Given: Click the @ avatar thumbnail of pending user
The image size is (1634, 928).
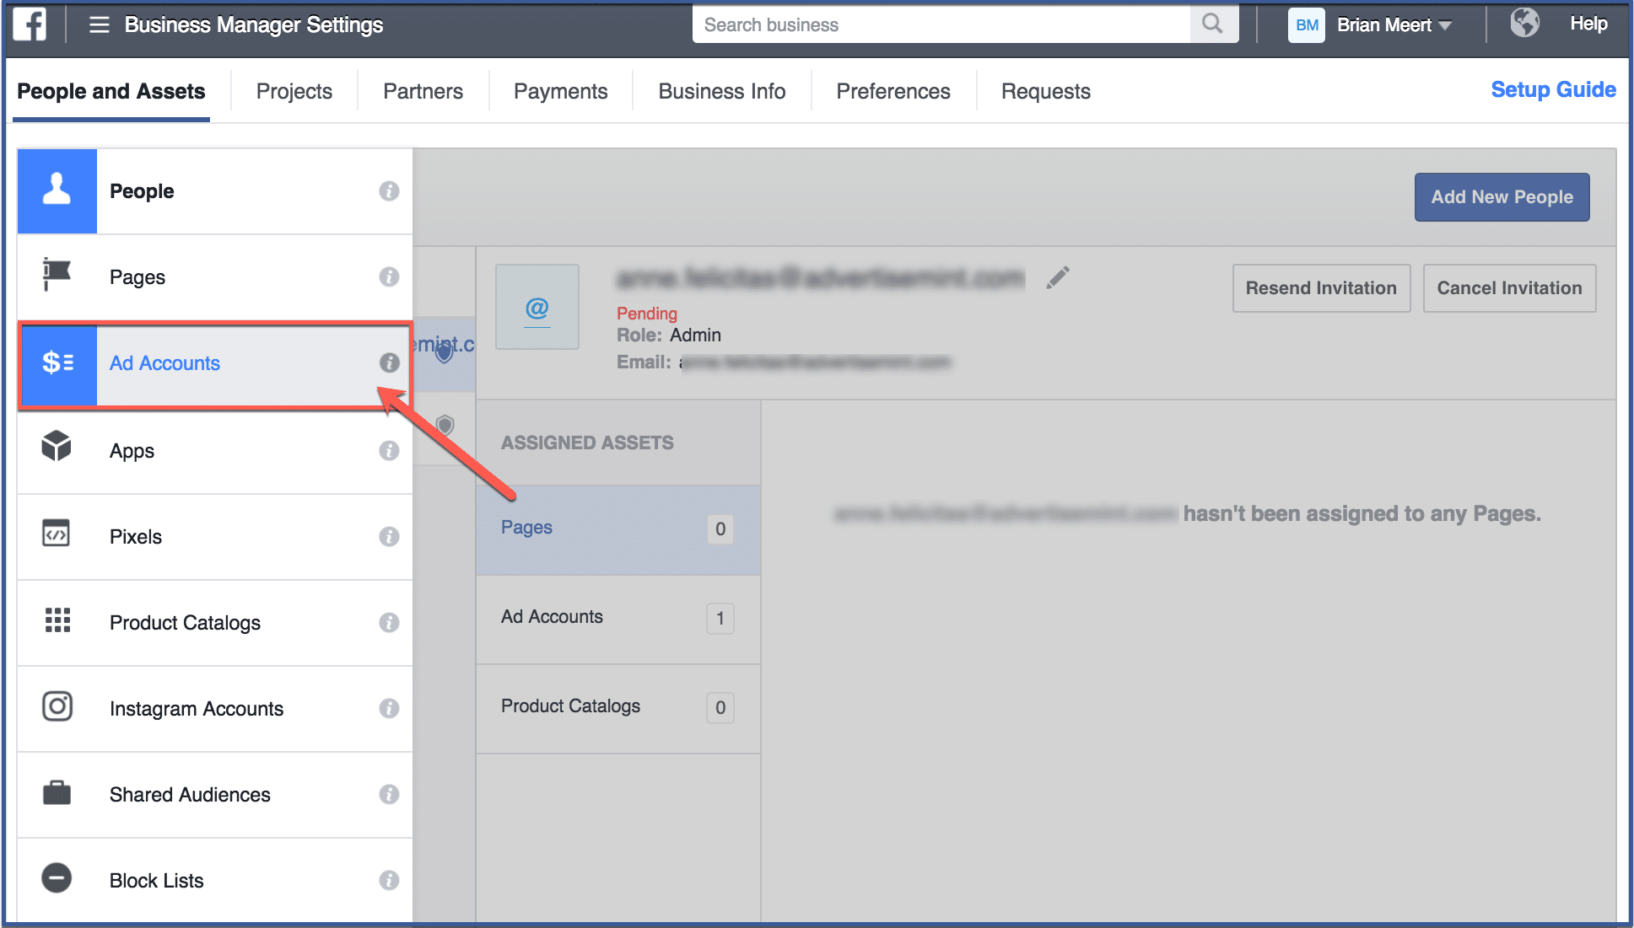Looking at the screenshot, I should click(537, 307).
